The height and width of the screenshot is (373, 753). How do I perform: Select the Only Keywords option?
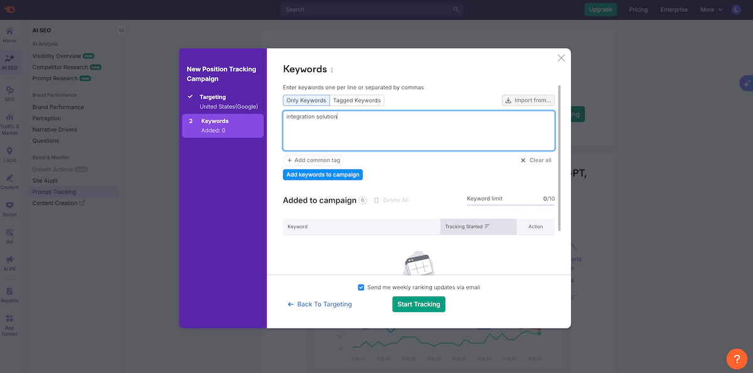point(307,100)
